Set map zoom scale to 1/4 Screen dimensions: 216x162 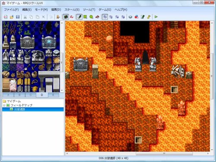[117, 17]
